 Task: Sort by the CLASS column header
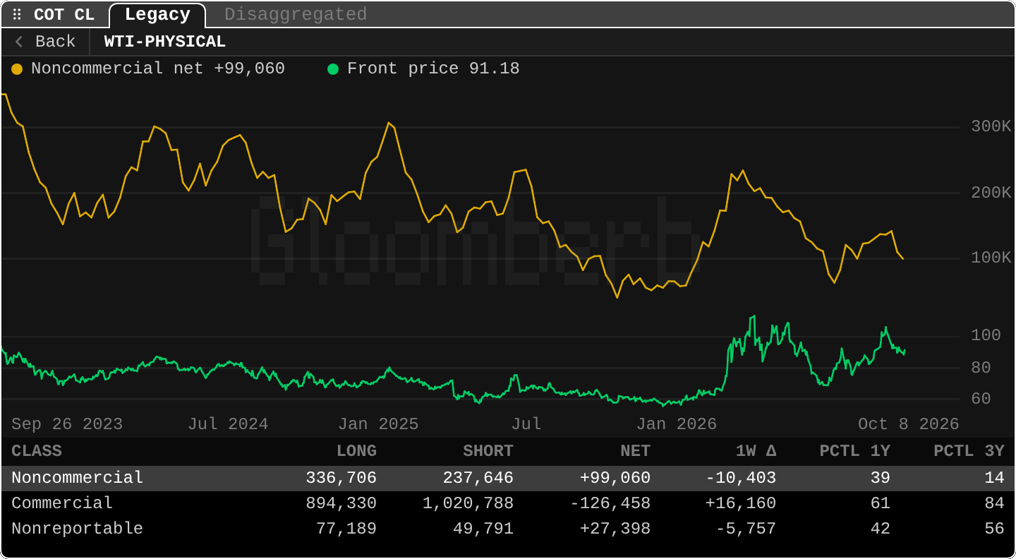click(37, 451)
